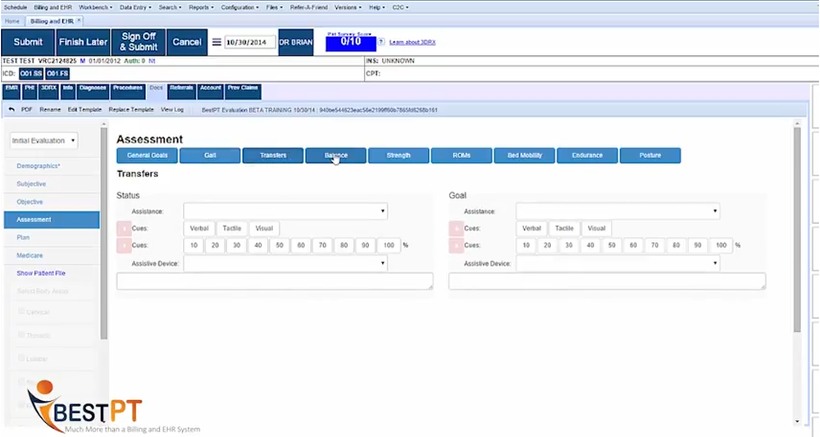Open the 3DRX tab
This screenshot has width=820, height=437.
(x=48, y=91)
